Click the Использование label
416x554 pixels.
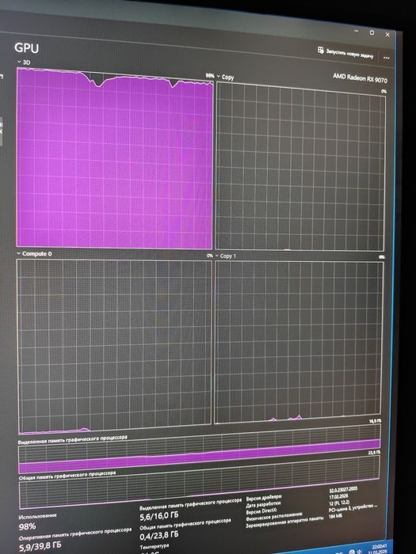(x=37, y=516)
